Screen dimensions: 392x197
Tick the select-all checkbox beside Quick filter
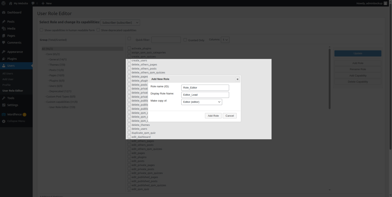pos(129,38)
